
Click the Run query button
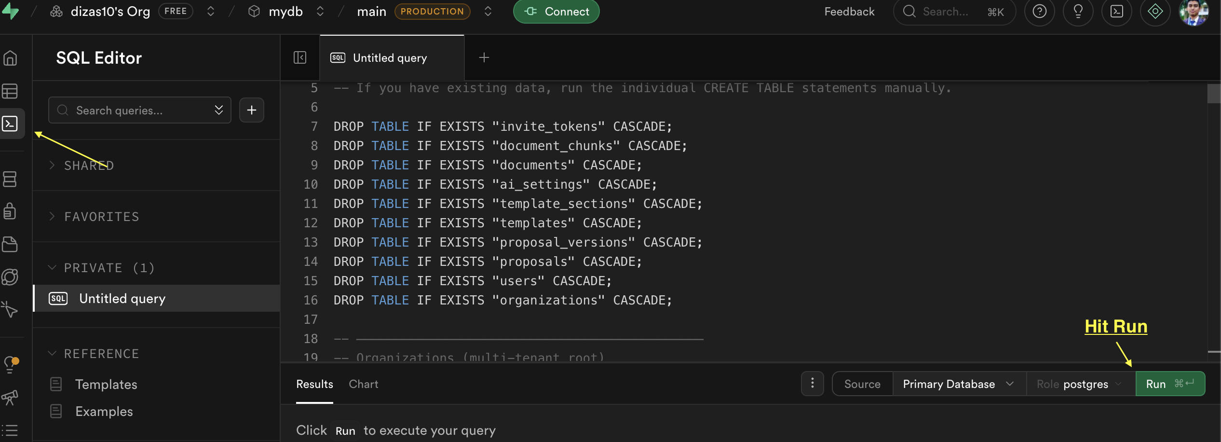1170,384
